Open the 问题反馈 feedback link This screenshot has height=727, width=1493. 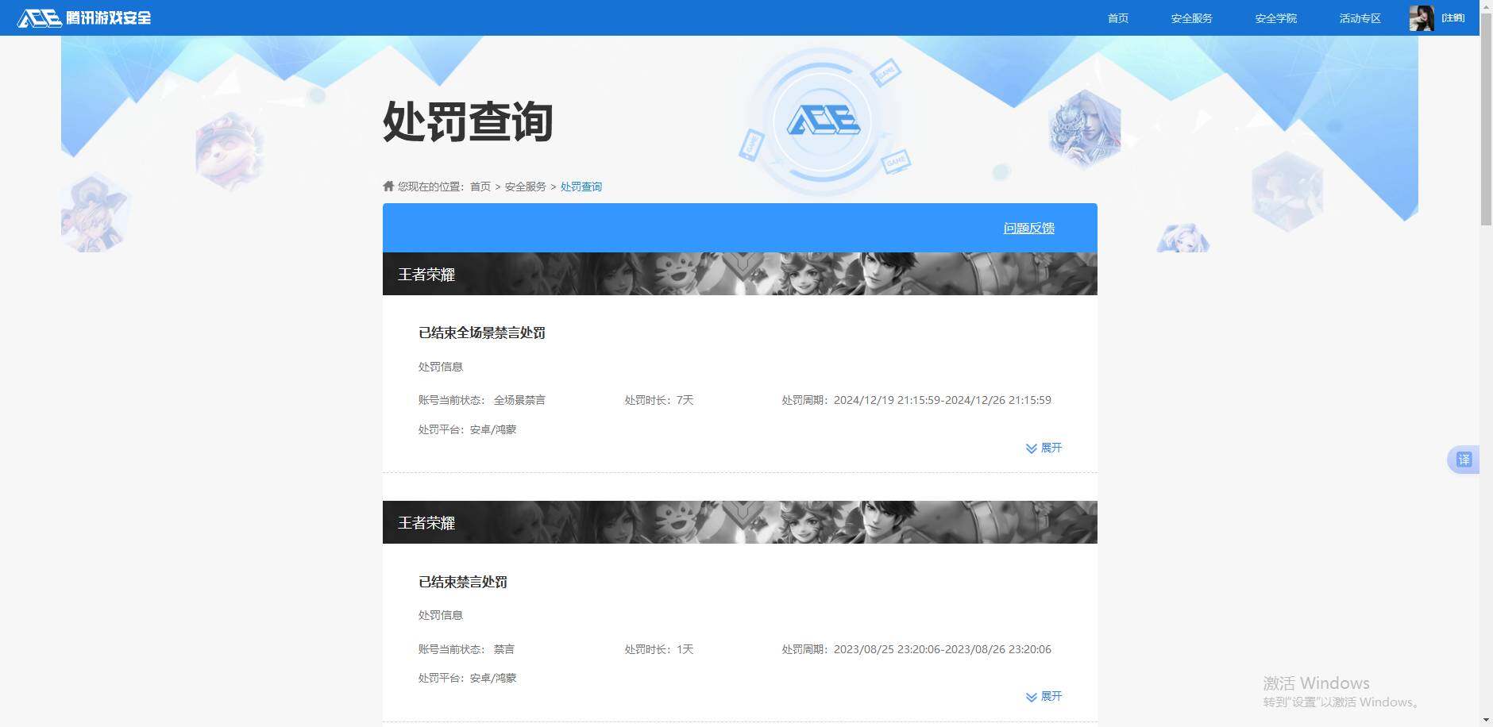1028,228
